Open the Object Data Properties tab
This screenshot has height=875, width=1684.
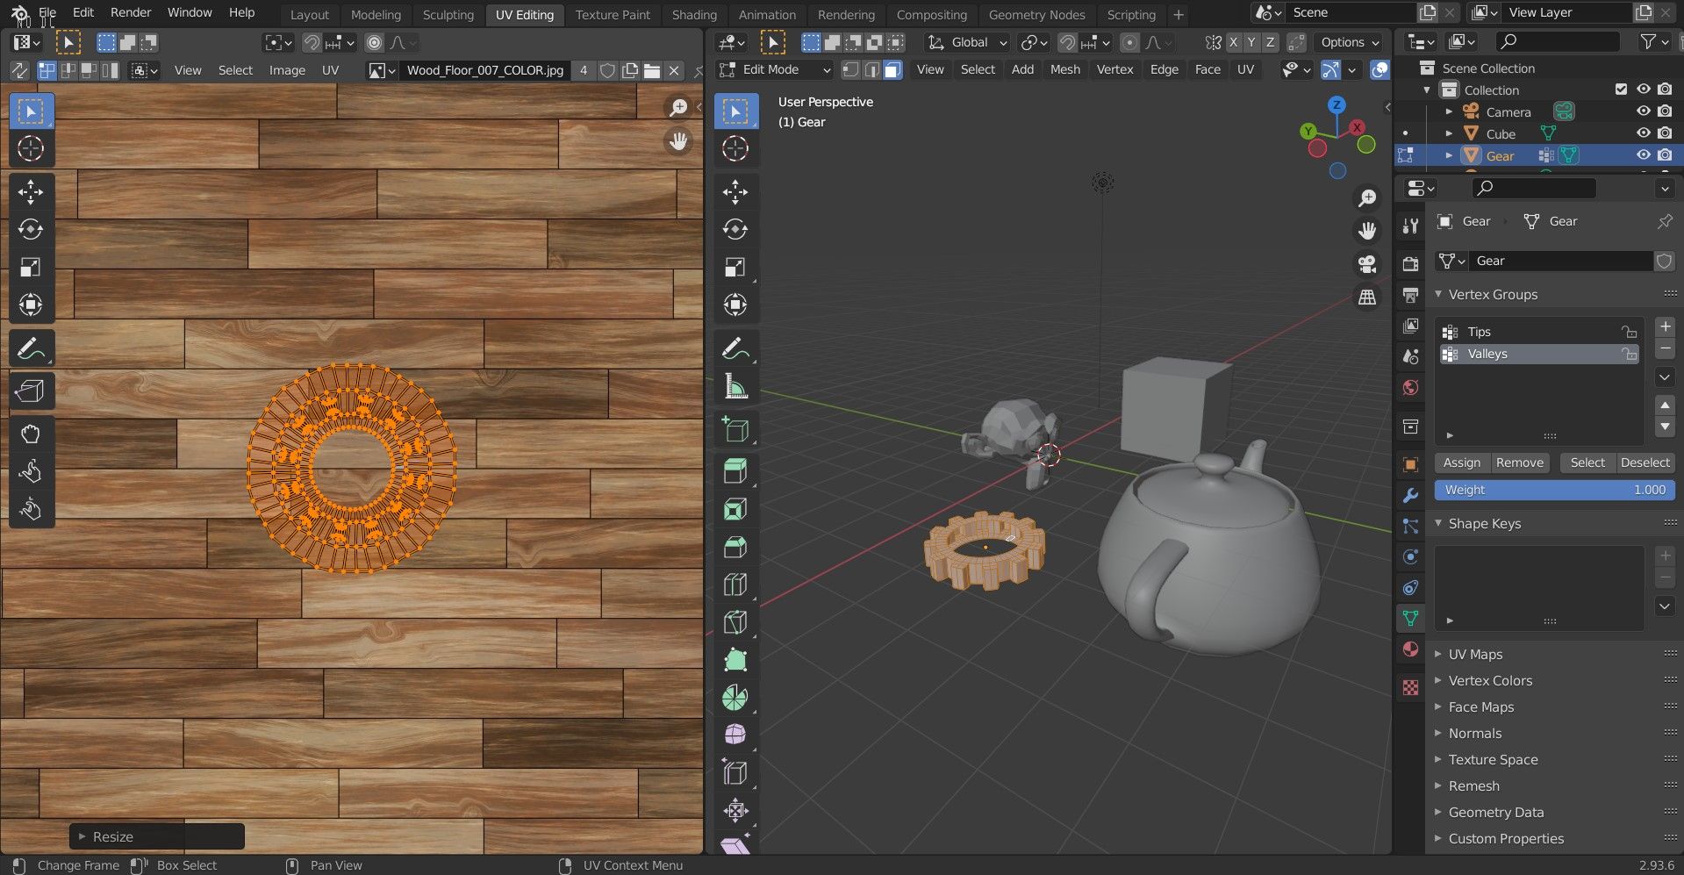1410,619
